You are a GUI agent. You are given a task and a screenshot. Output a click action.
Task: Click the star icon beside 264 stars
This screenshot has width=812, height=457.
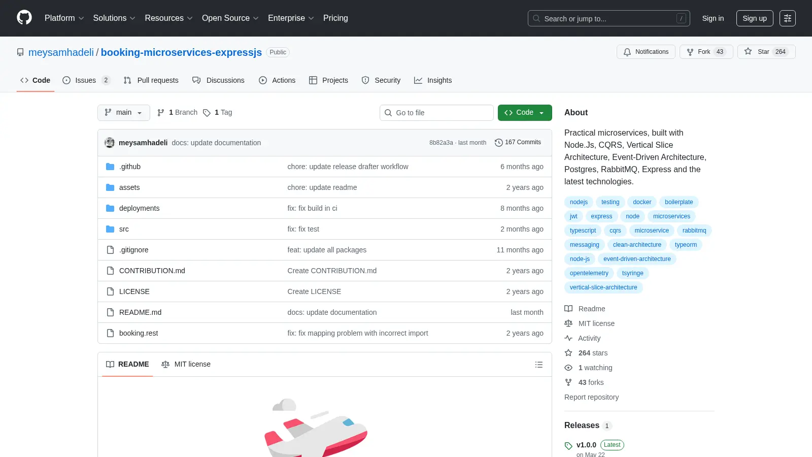[568, 353]
